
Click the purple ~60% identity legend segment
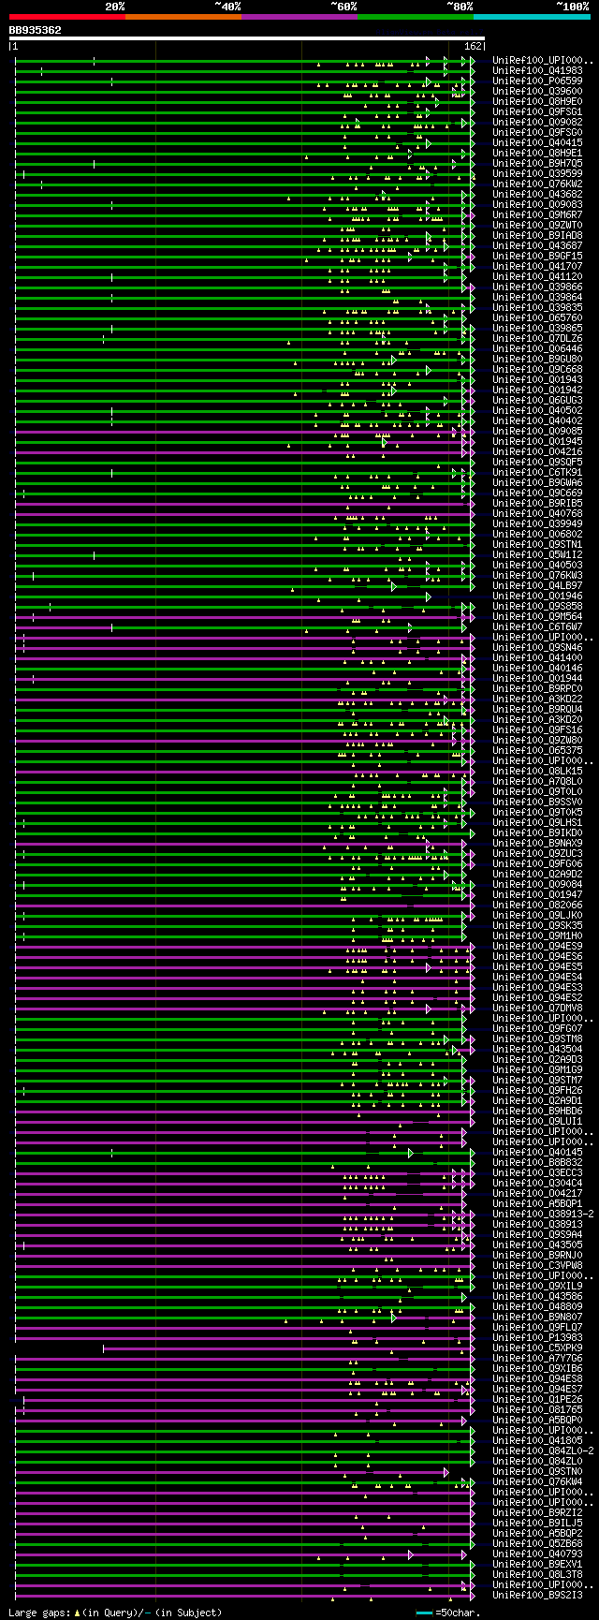click(x=299, y=17)
